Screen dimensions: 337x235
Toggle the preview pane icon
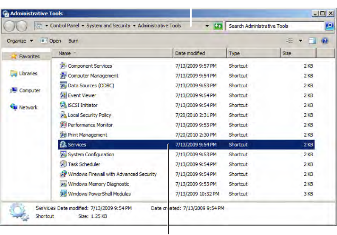tap(312, 41)
